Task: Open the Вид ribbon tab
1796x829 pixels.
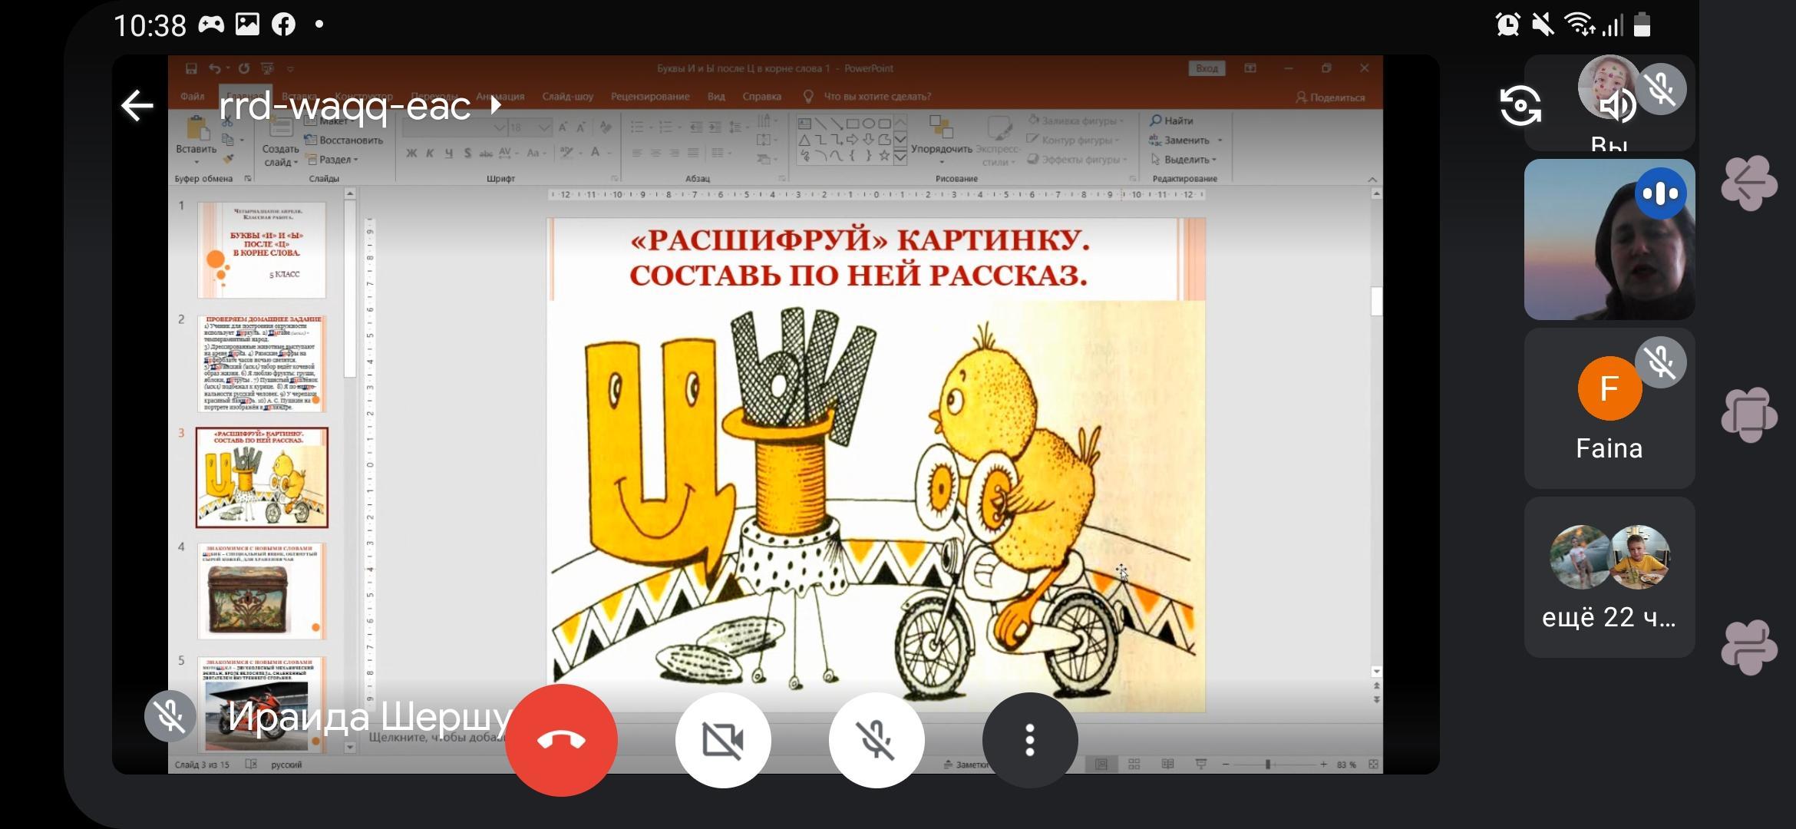Action: tap(716, 97)
